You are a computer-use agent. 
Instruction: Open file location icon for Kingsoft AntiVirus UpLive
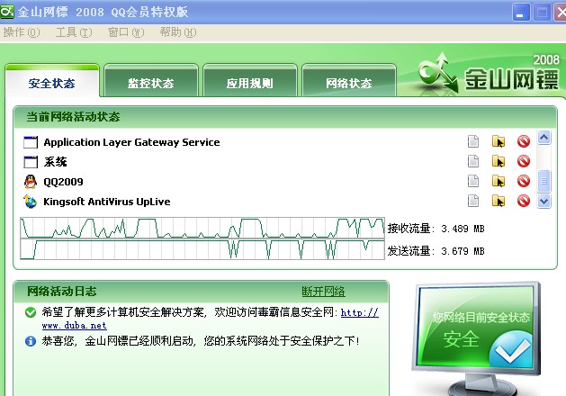(x=499, y=201)
